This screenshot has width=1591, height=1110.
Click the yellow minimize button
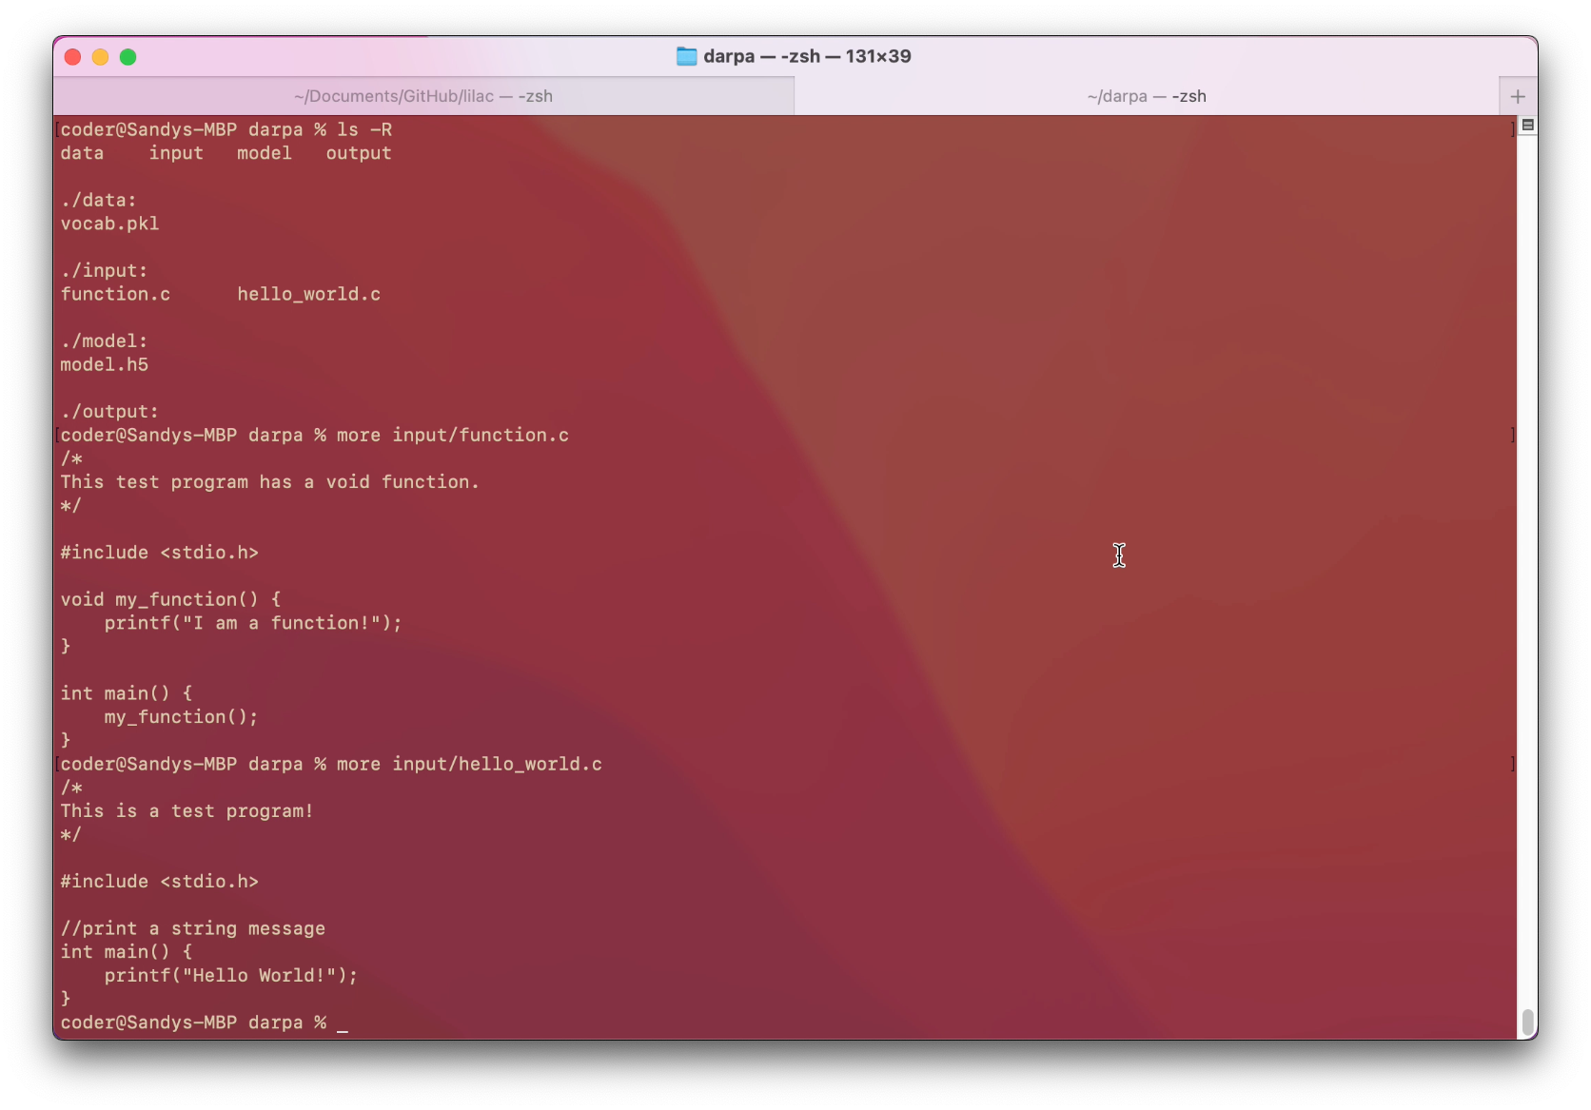(100, 57)
